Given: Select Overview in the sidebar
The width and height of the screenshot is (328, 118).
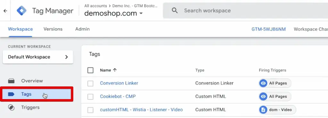Looking at the screenshot, I should [x=32, y=81].
